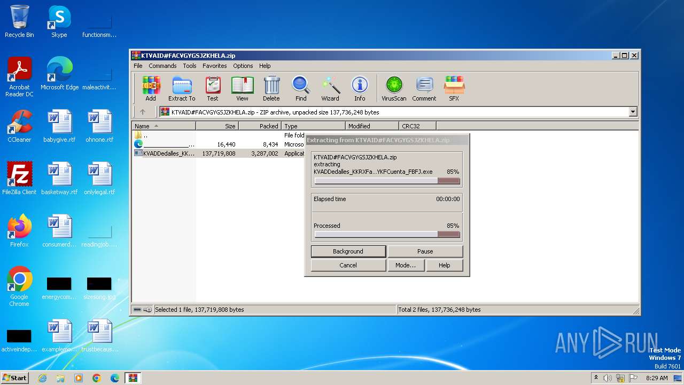Screen dimensions: 684x385
Task: Click the Background button in extraction dialog
Action: (348, 251)
